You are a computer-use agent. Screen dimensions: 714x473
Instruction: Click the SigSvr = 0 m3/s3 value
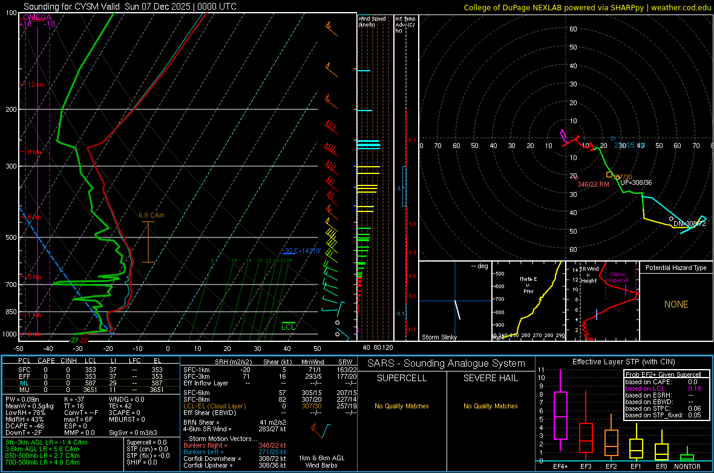click(x=133, y=433)
